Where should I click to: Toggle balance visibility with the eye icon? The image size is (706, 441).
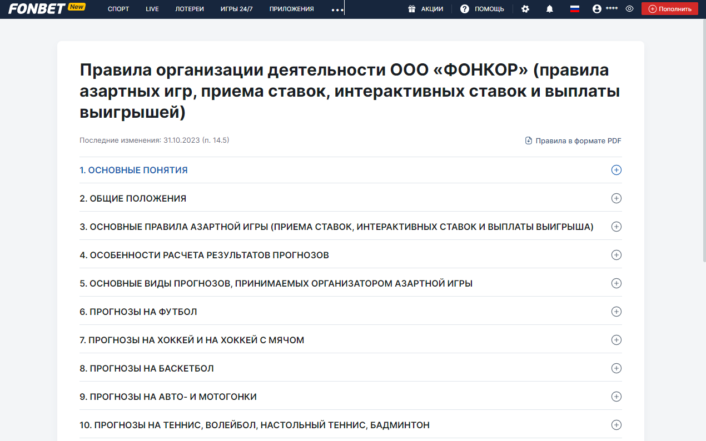click(x=630, y=9)
